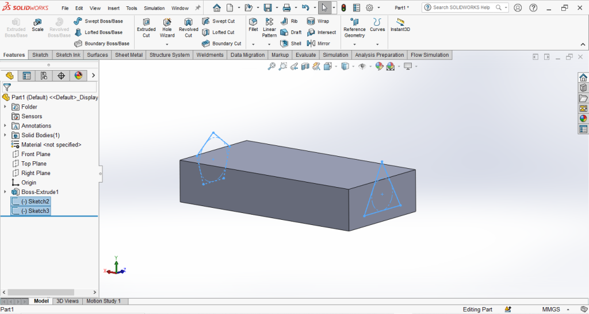Expand the Solid Bodies(1) folder
The height and width of the screenshot is (314, 589).
point(5,135)
